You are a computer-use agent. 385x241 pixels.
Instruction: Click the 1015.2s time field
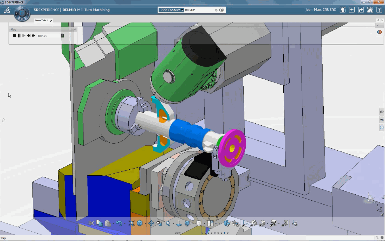tap(48, 36)
